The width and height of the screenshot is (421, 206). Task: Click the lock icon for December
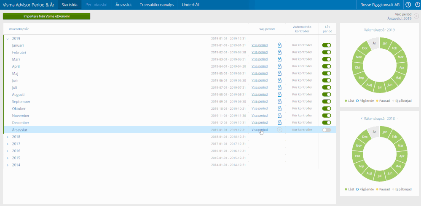click(279, 123)
